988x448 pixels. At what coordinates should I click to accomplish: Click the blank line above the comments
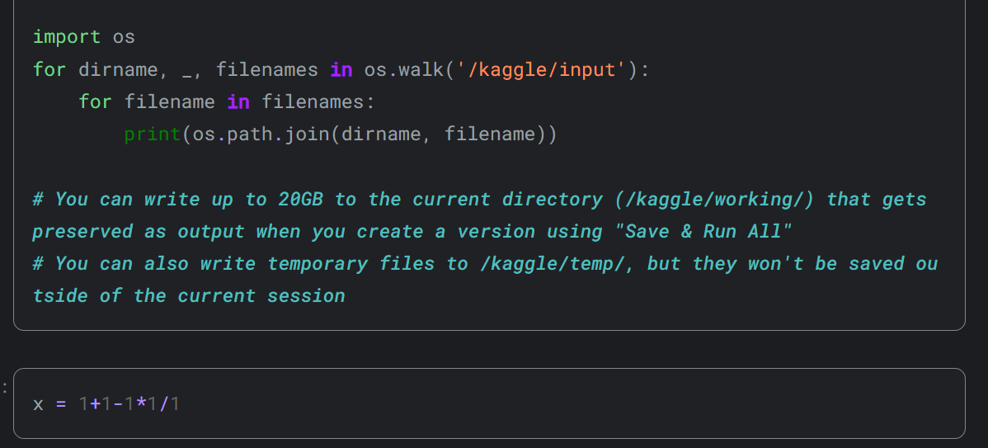[489, 167]
